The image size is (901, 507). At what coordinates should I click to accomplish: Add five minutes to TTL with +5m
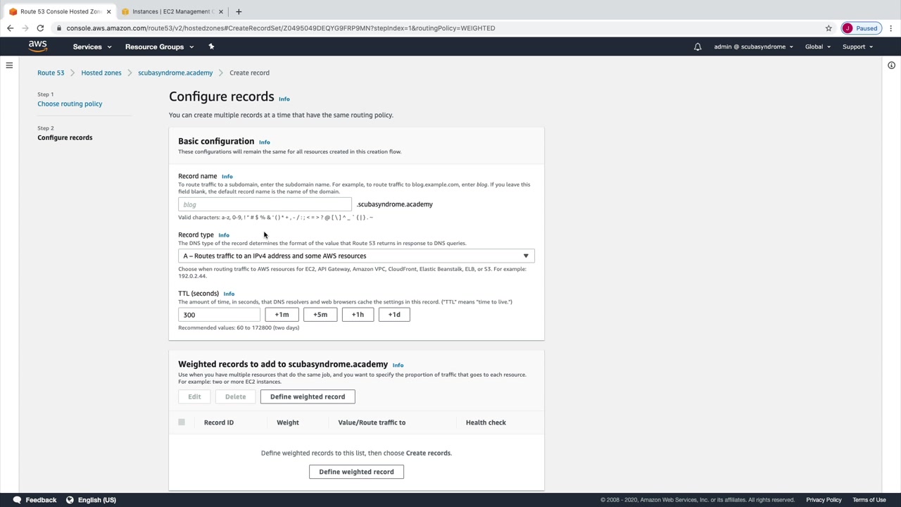pyautogui.click(x=320, y=315)
